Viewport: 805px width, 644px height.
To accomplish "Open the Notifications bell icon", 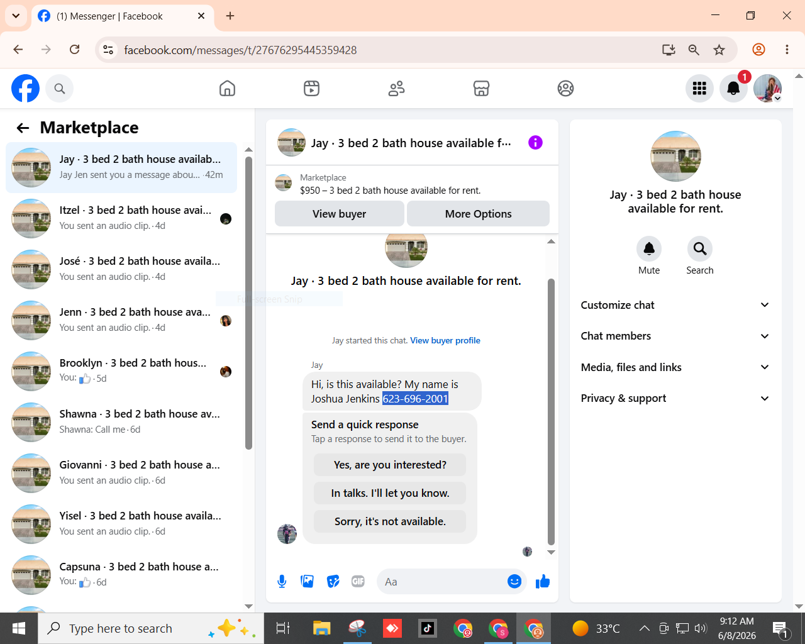I will [x=733, y=89].
